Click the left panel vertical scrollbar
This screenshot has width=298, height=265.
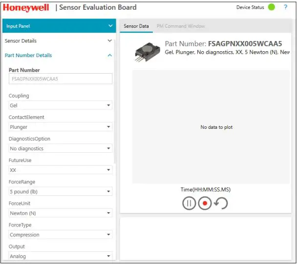point(115,102)
